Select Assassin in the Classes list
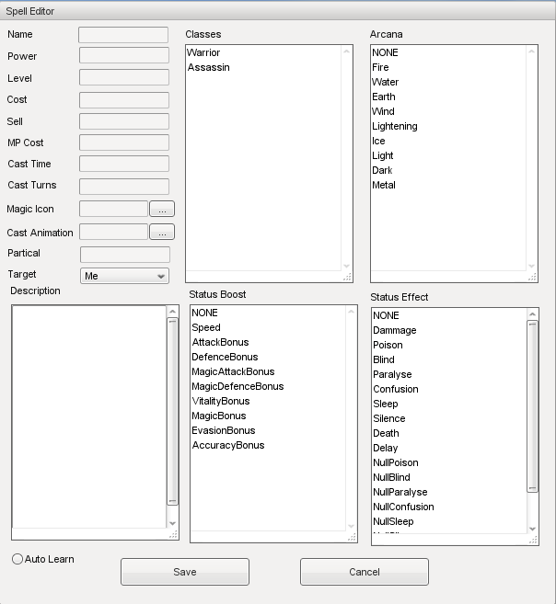Viewport: 556px width, 604px height. click(264, 67)
